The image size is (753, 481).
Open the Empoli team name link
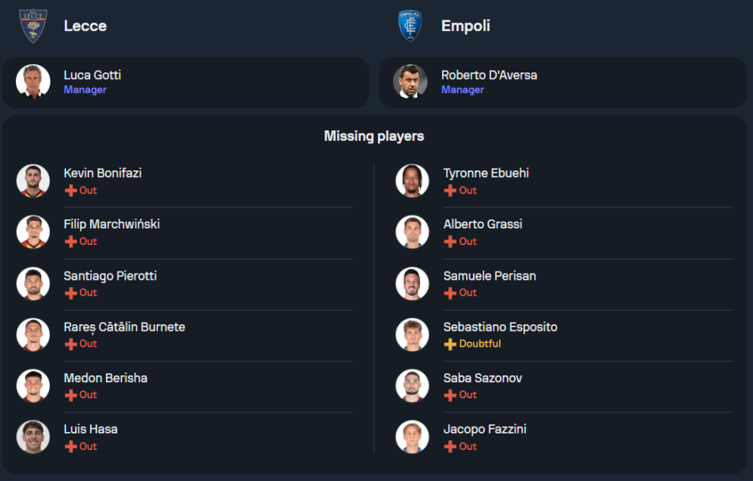click(x=465, y=26)
